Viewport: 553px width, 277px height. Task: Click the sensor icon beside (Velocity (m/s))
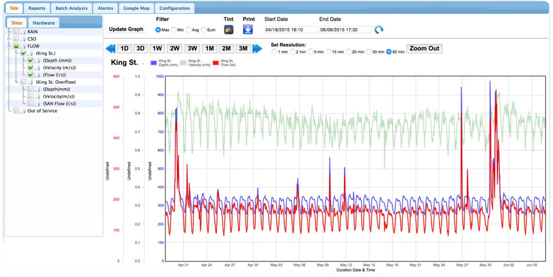coord(38,68)
